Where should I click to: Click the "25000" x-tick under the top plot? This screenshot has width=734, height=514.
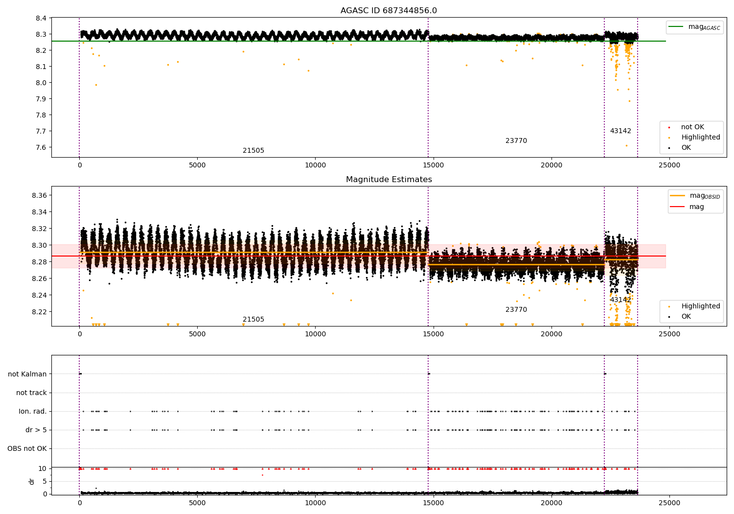point(669,165)
